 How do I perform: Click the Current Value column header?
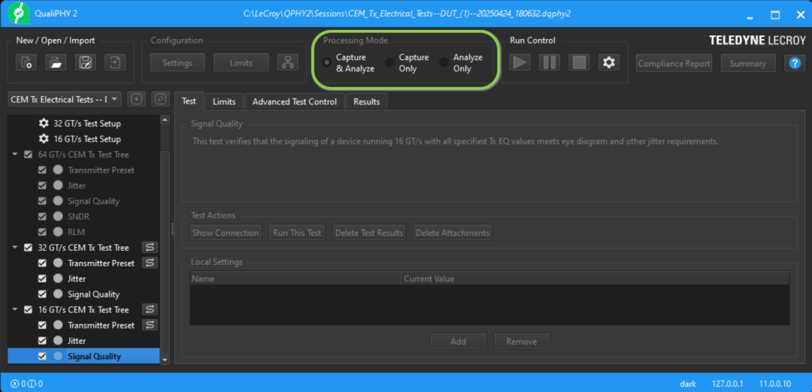595,279
